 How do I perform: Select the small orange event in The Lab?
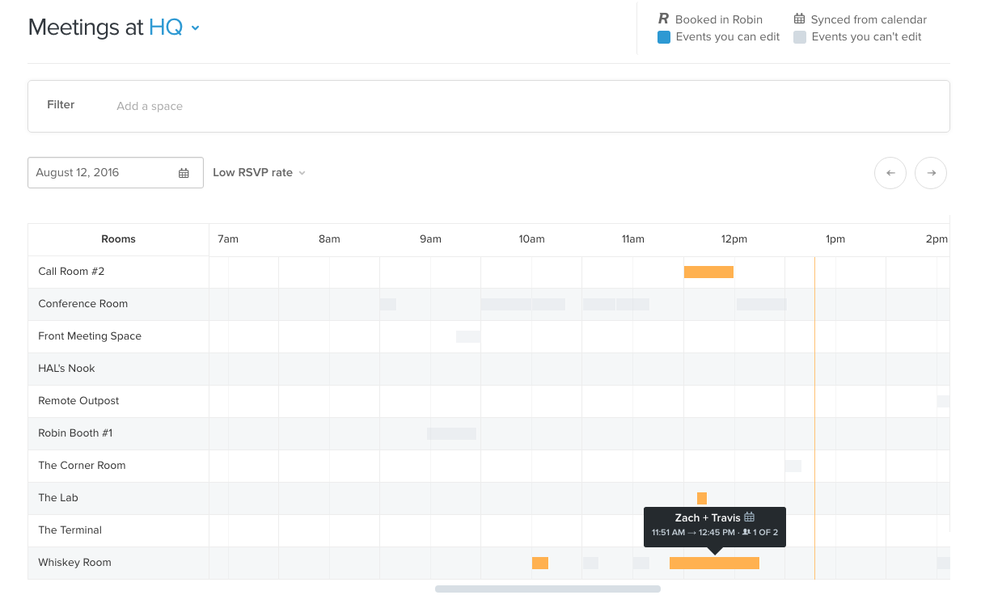702,498
